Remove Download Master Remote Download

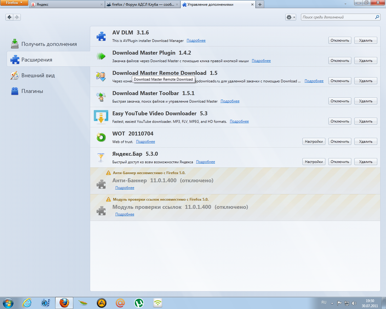366,81
